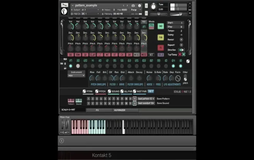254x160 pixels.
Task: Click the camera snapshot icon
Action: coord(133,5)
